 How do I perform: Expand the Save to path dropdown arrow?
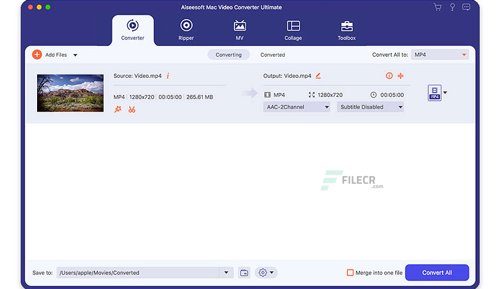click(226, 273)
